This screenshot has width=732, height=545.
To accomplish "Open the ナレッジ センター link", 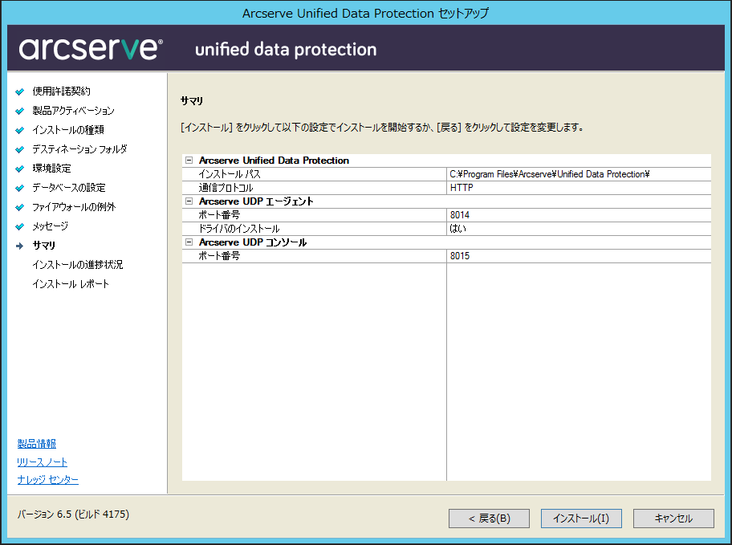I will point(48,480).
